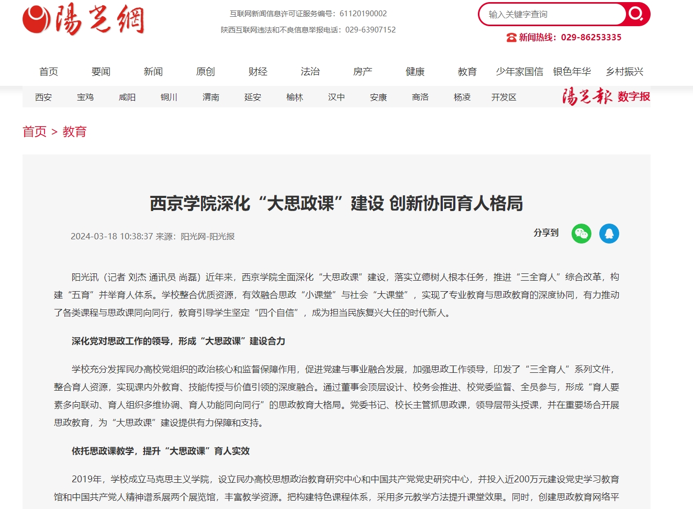Open the 法治 navigation item

[x=310, y=72]
